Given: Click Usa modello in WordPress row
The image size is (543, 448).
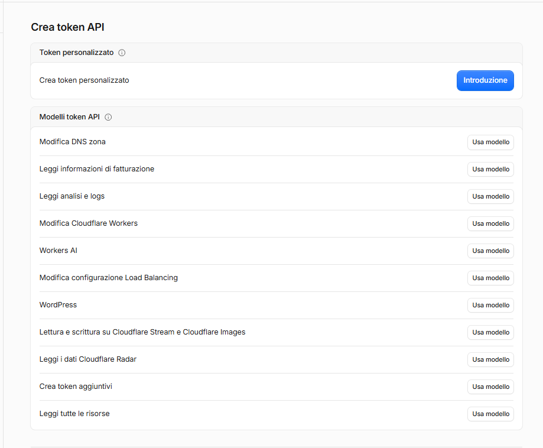Looking at the screenshot, I should [490, 305].
